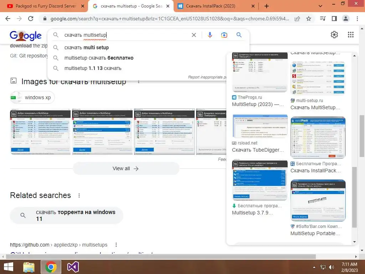
Task: Go back to the previous page
Action: click(x=8, y=19)
